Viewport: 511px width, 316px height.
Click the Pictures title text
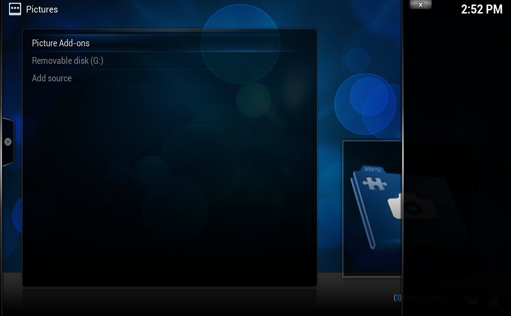coord(42,9)
